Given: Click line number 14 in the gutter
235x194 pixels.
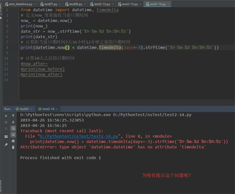Looking at the screenshot, I should (x=6, y=80).
